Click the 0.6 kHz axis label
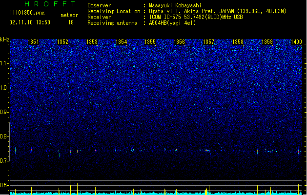The width and height of the screenshot is (307, 195). point(4,185)
